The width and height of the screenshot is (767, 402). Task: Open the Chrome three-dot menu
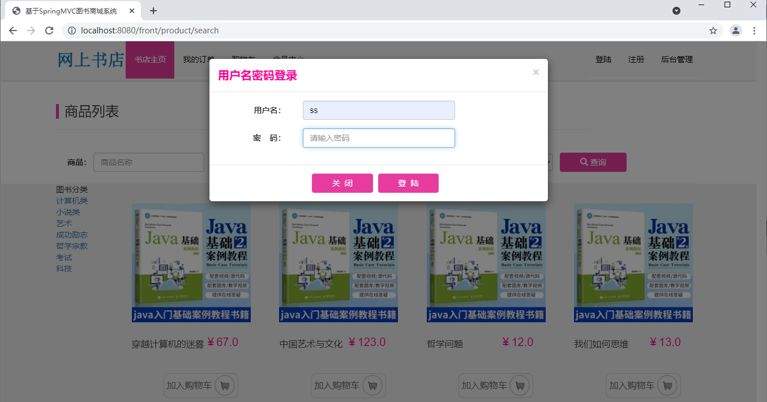[755, 31]
